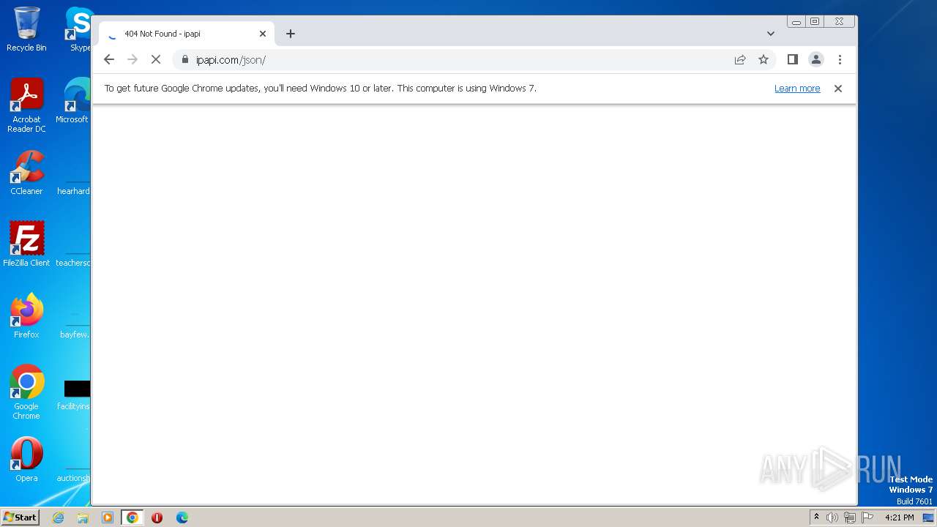Open Microsoft Edge from the taskbar
This screenshot has width=937, height=527.
182,517
